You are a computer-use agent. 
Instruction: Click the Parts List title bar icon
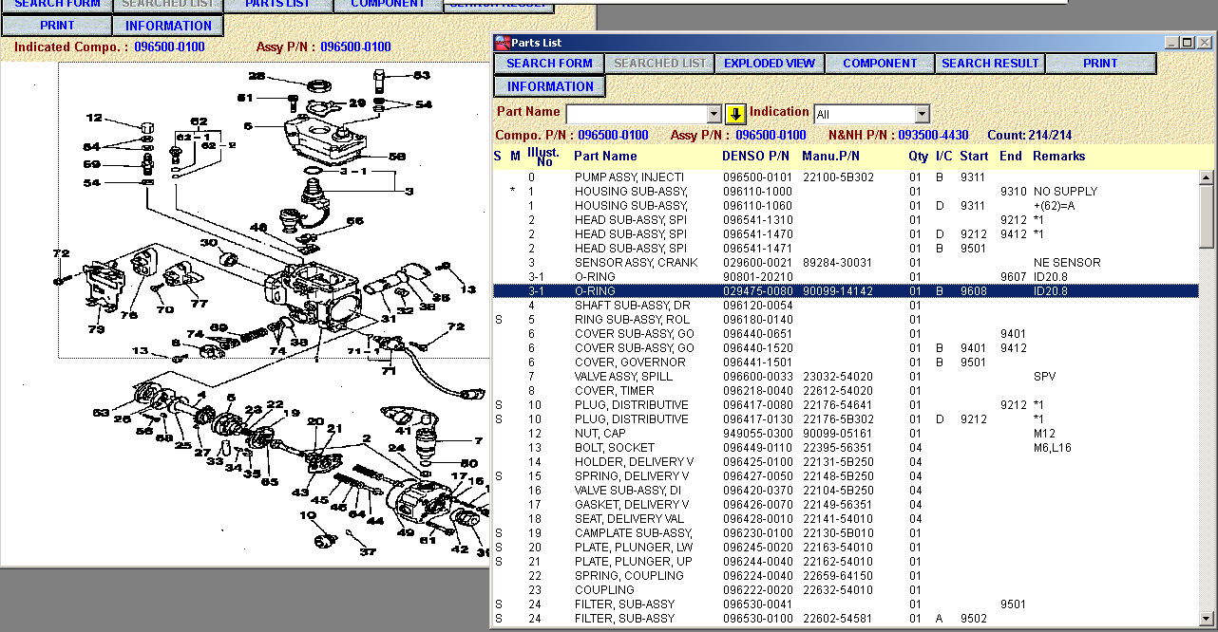click(503, 43)
